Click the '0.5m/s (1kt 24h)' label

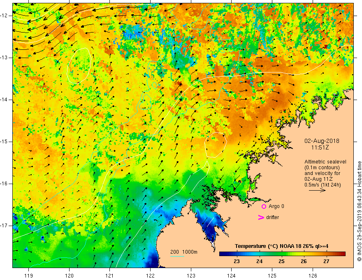323,185
